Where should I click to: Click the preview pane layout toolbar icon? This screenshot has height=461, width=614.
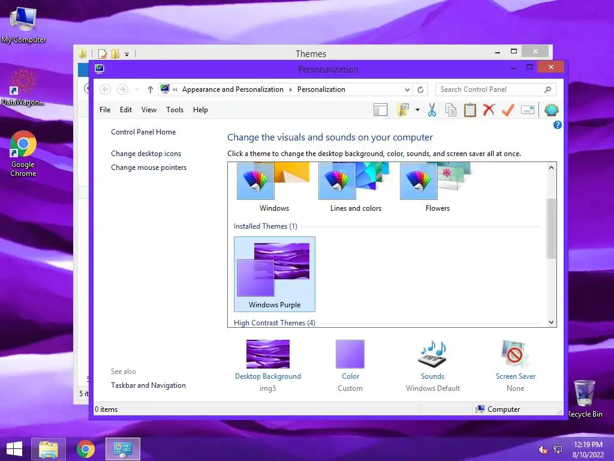click(x=380, y=110)
